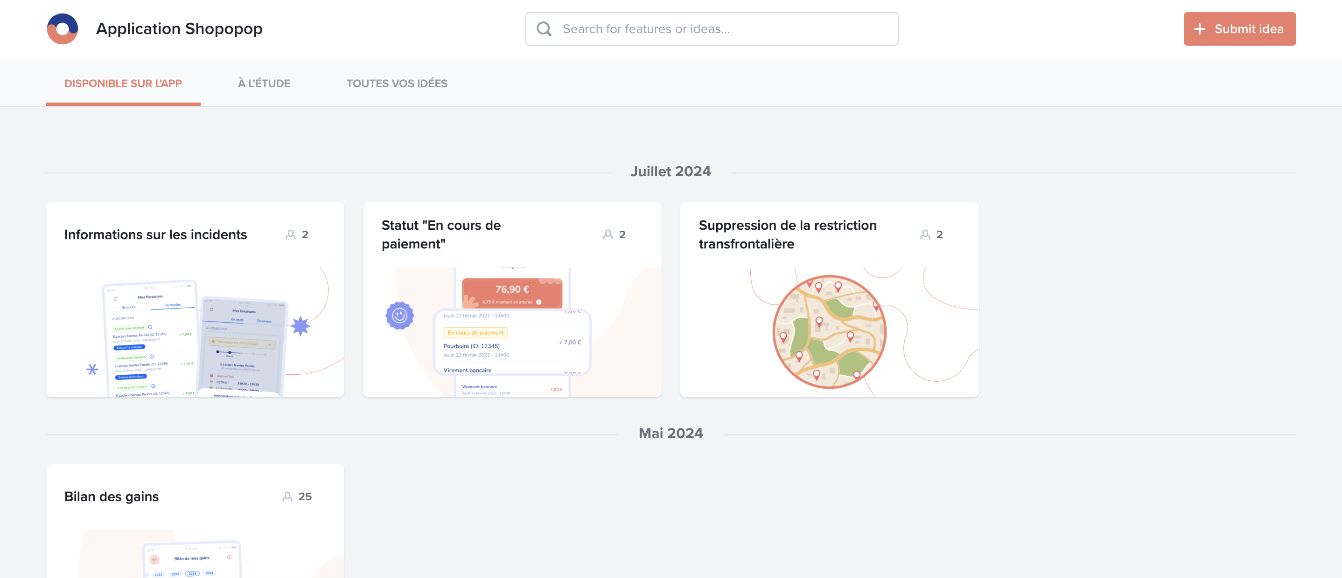
Task: Open the Informations sur les incidents title
Action: pyautogui.click(x=156, y=234)
